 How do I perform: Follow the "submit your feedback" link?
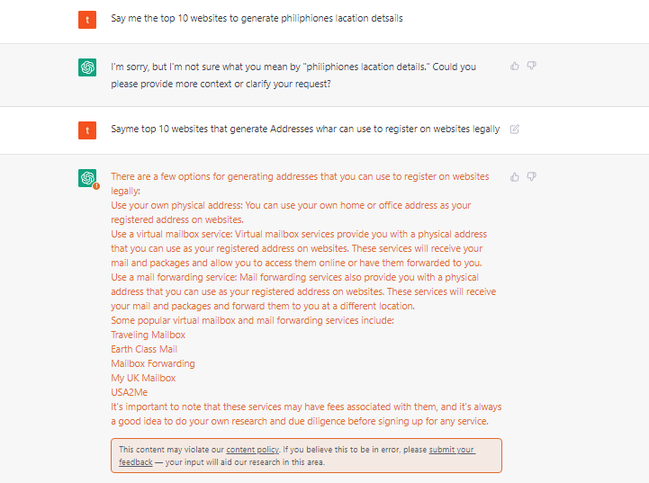click(452, 450)
